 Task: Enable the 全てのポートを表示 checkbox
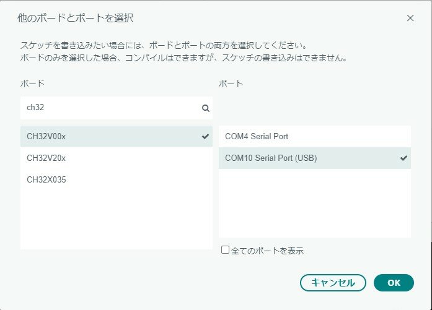(226, 250)
